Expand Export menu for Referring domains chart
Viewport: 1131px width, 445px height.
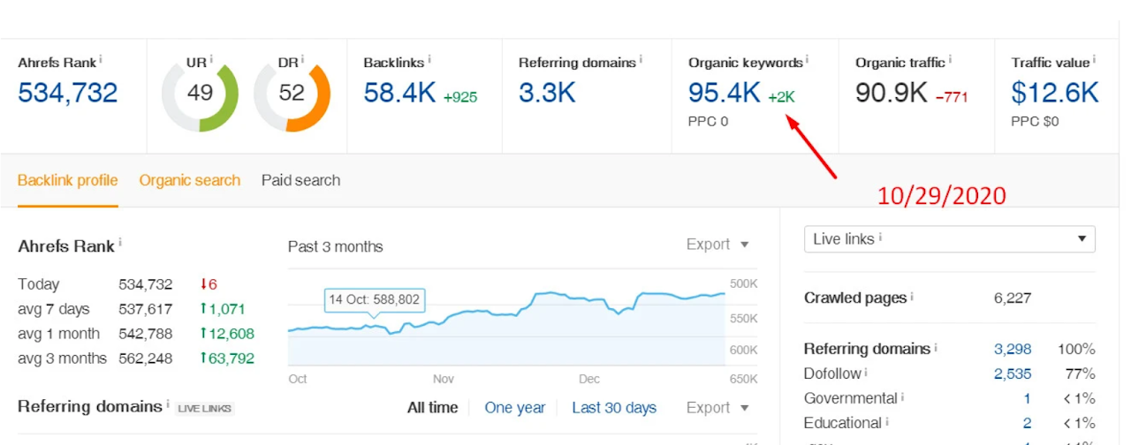point(717,408)
